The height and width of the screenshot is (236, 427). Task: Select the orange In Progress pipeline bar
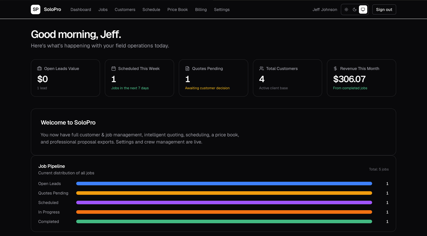pos(224,212)
